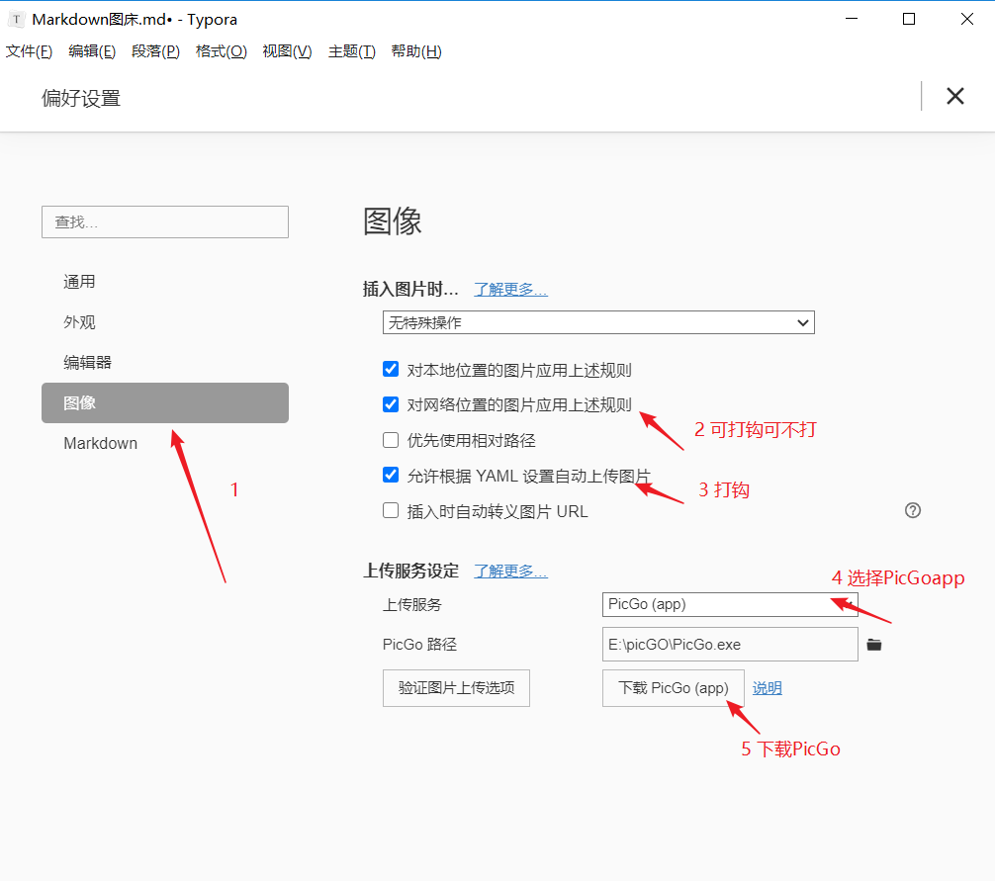The image size is (995, 881).
Task: Enable the prefer relative path checkbox
Action: pyautogui.click(x=391, y=440)
